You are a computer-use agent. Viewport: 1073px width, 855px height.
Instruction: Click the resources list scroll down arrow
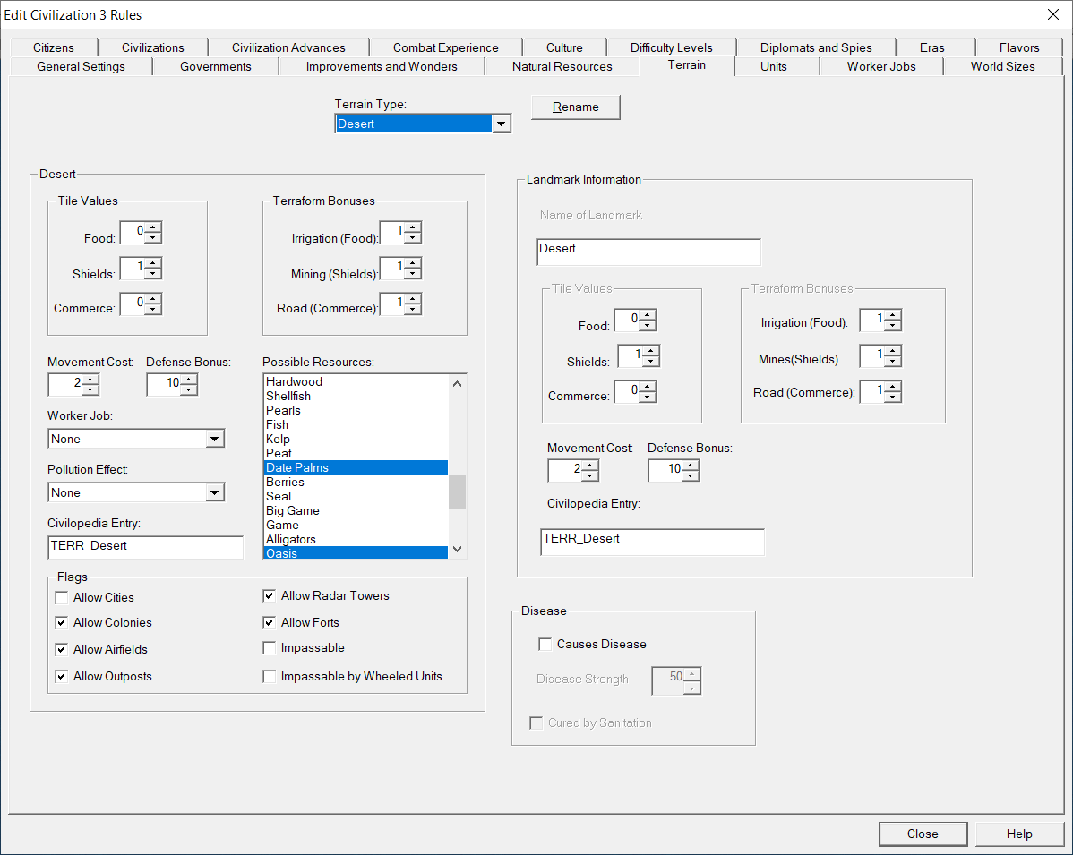pyautogui.click(x=457, y=549)
